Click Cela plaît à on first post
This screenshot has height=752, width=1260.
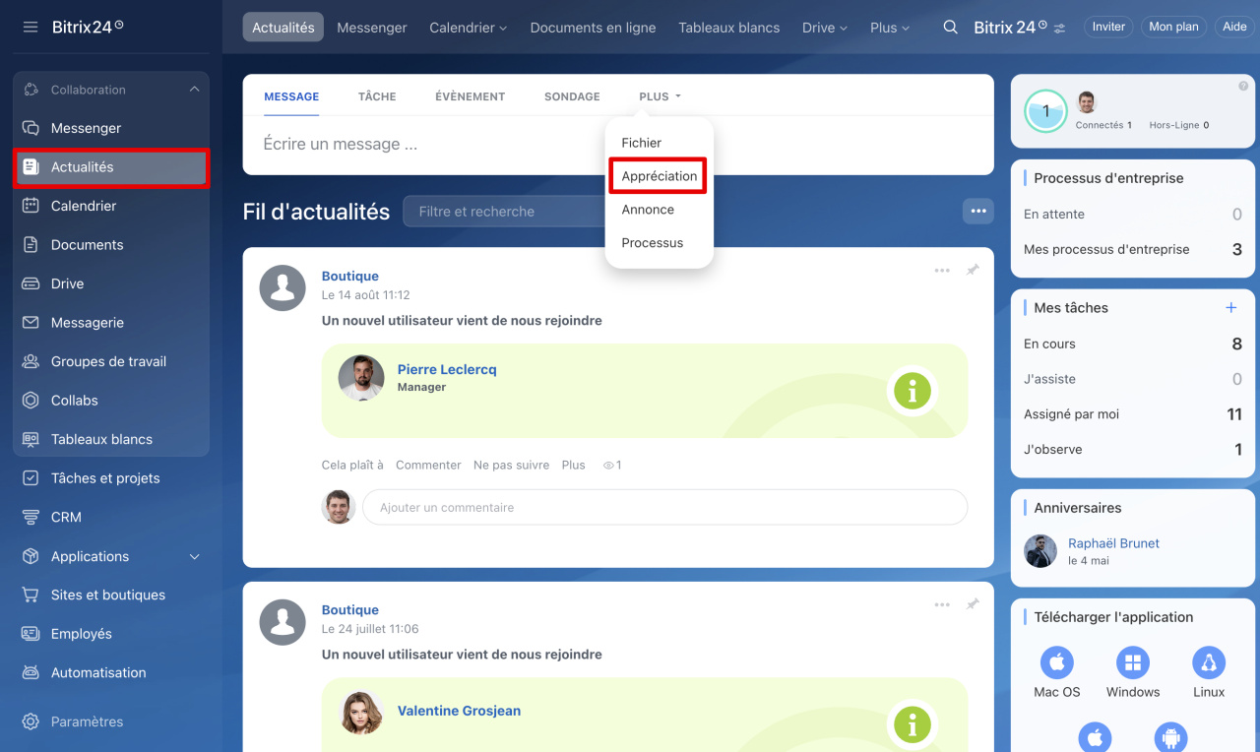(x=352, y=465)
